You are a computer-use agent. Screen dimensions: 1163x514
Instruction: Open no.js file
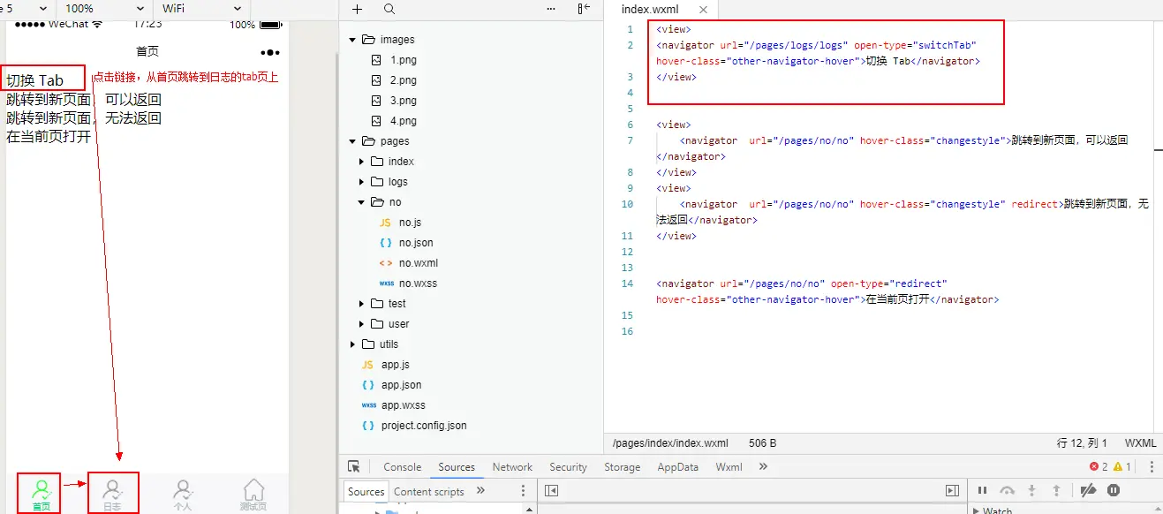[x=410, y=223]
